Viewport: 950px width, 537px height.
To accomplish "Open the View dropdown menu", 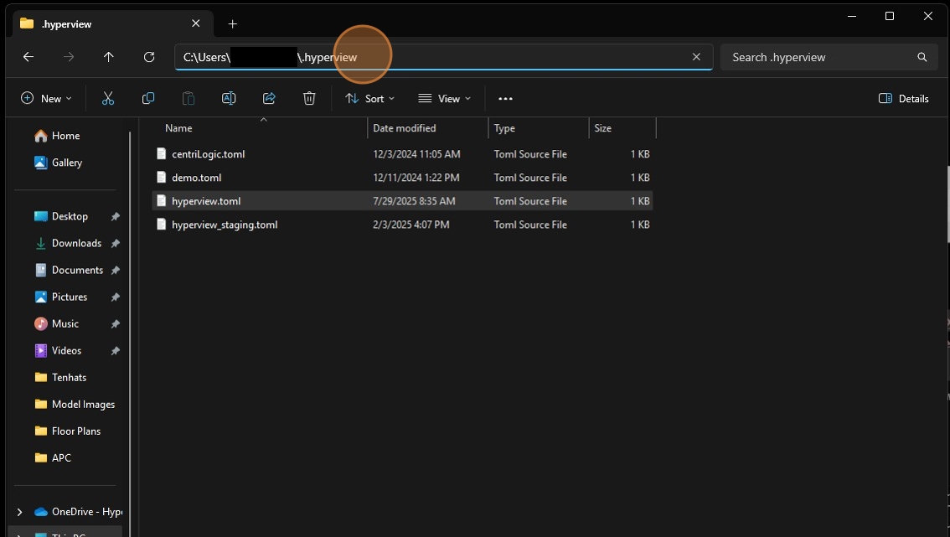I will [444, 98].
